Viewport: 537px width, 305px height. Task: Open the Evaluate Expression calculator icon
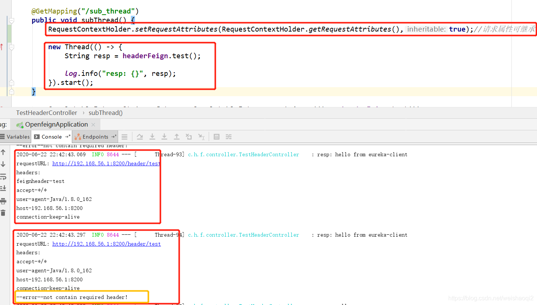pyautogui.click(x=217, y=137)
